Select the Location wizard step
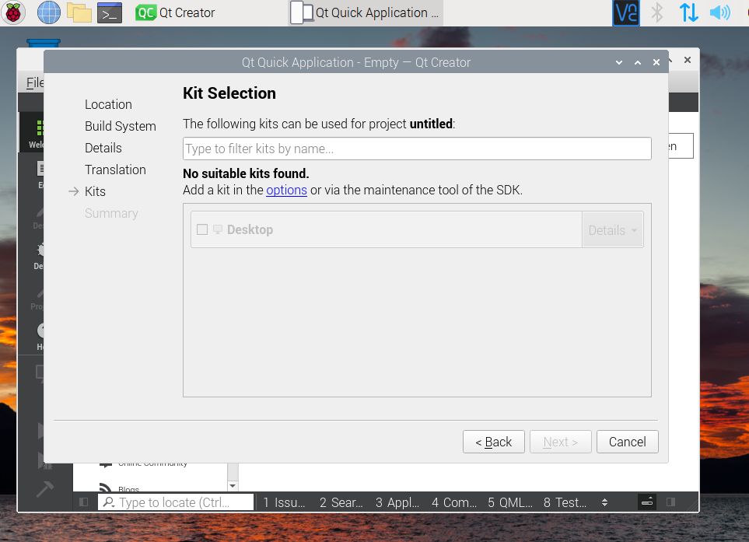This screenshot has width=749, height=542. coord(108,104)
